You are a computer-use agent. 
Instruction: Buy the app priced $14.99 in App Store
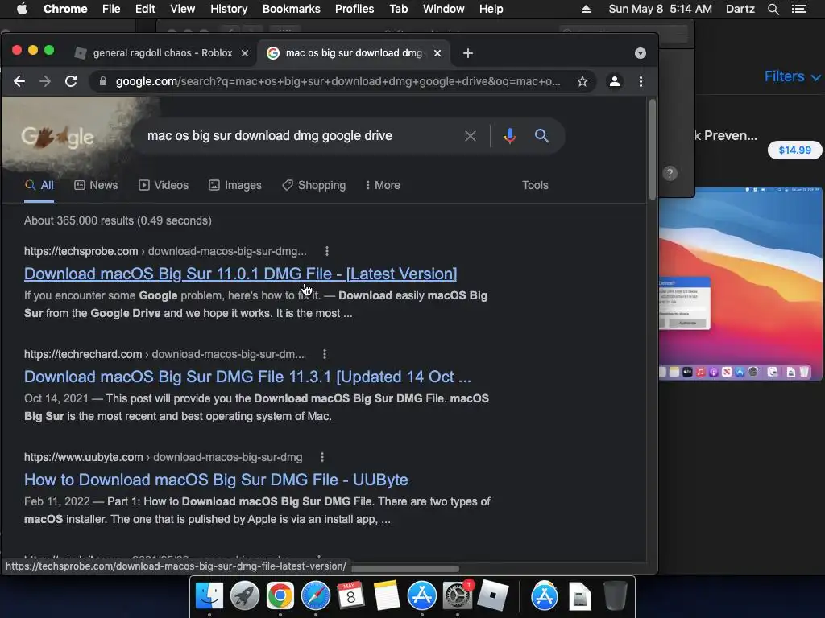[794, 150]
